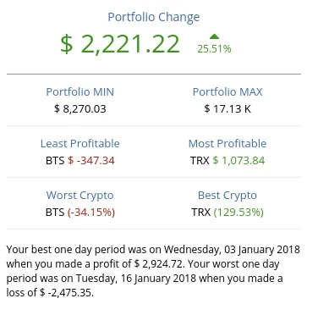The width and height of the screenshot is (318, 315).
Task: Select the BTS (-34.15%) percentage
Action: [80, 213]
